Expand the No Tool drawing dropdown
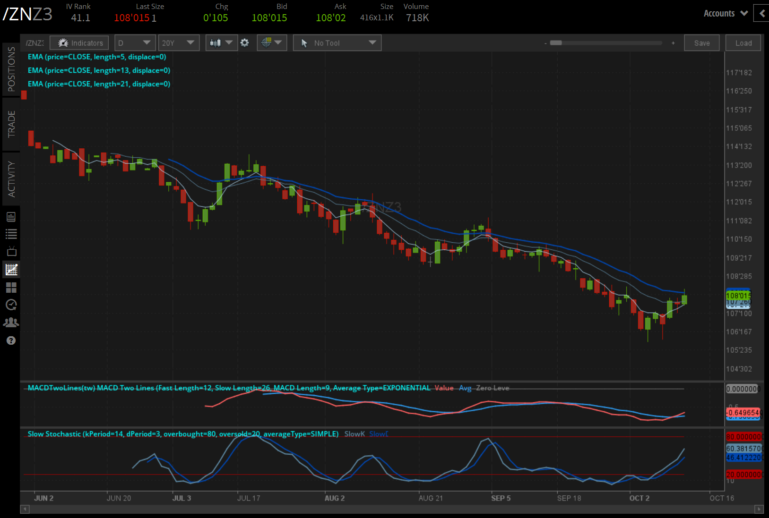The height and width of the screenshot is (518, 769). (x=337, y=43)
